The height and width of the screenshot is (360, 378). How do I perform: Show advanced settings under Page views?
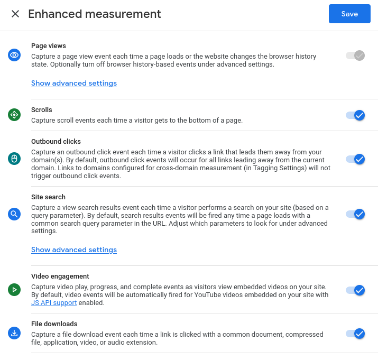74,83
